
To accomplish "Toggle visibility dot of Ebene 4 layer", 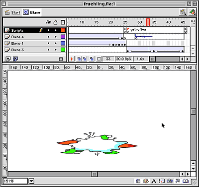I will pos(48,37).
